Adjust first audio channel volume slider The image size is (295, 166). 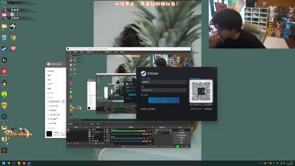(128, 134)
